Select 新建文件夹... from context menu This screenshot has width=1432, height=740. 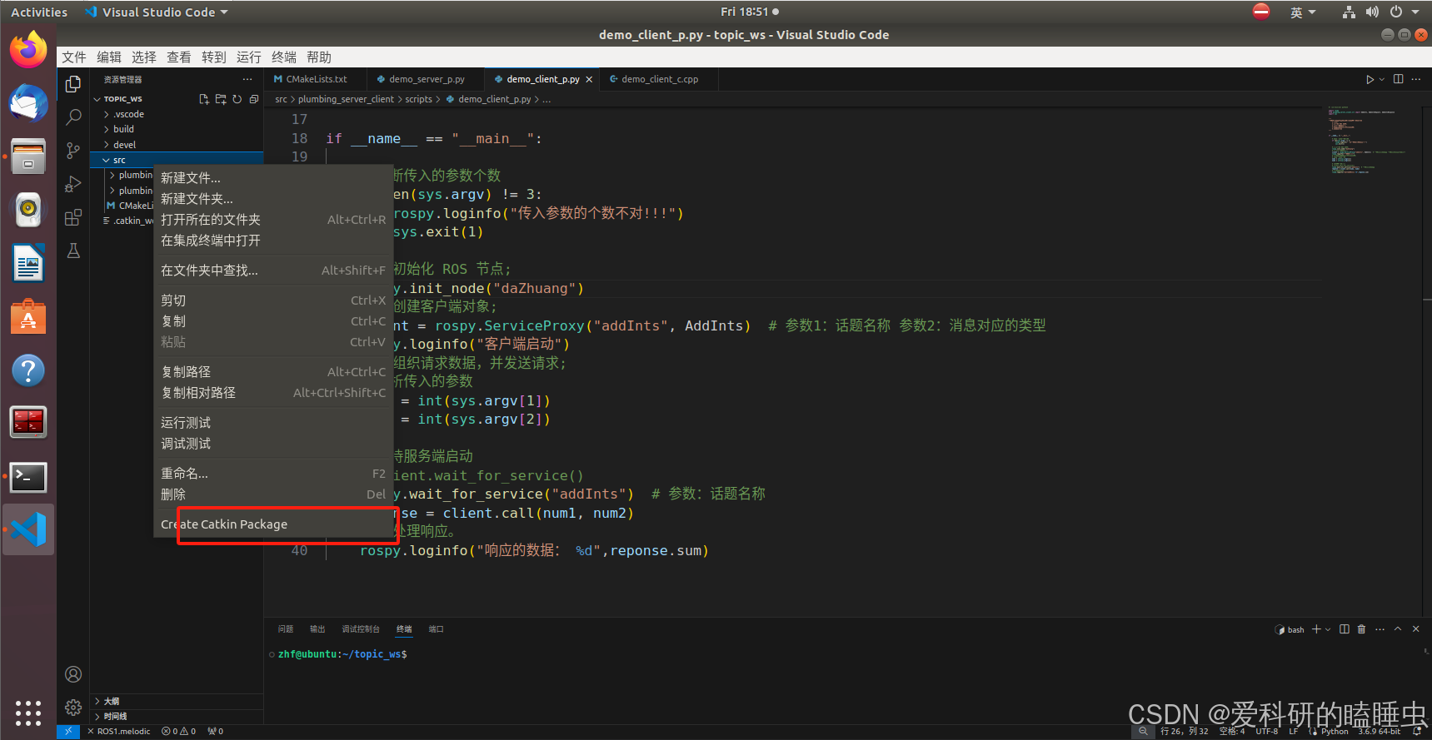point(273,199)
